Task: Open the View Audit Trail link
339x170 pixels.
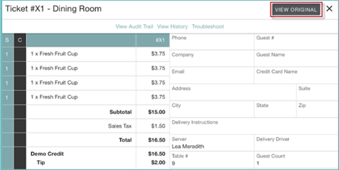Action: 134,27
